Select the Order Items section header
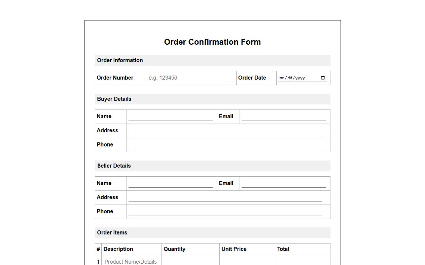This screenshot has height=265, width=425. pos(112,232)
